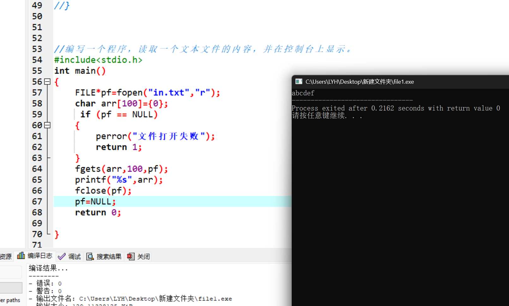Click the perror("文件打开失败") line
This screenshot has height=306, width=509.
(x=155, y=136)
